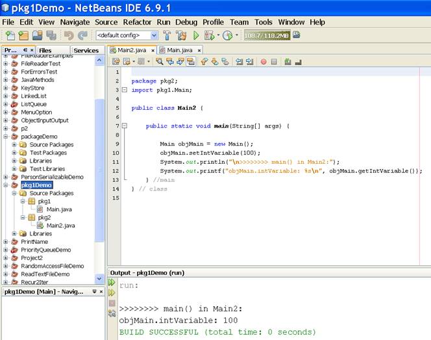Click the Save All toolbar icon
Screen dimensions: 431x340
click(x=51, y=35)
